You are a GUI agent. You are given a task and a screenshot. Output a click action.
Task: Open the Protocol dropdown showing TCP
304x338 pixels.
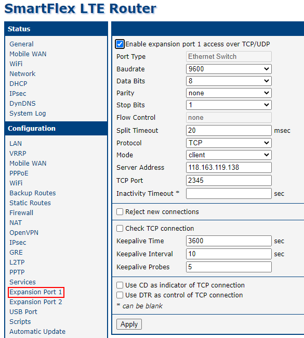(x=229, y=143)
